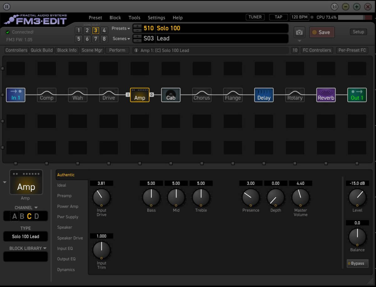
Task: Click the TAP tempo button
Action: click(278, 17)
